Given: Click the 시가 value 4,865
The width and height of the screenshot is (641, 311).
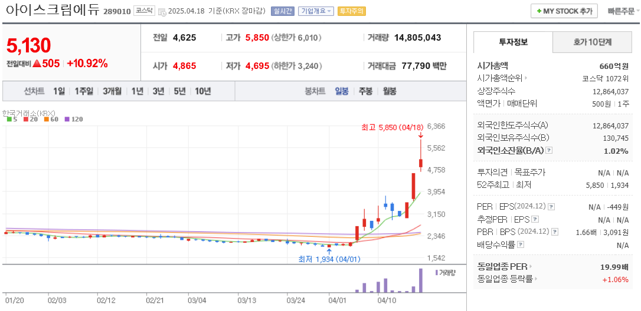Looking at the screenshot, I should coord(184,66).
